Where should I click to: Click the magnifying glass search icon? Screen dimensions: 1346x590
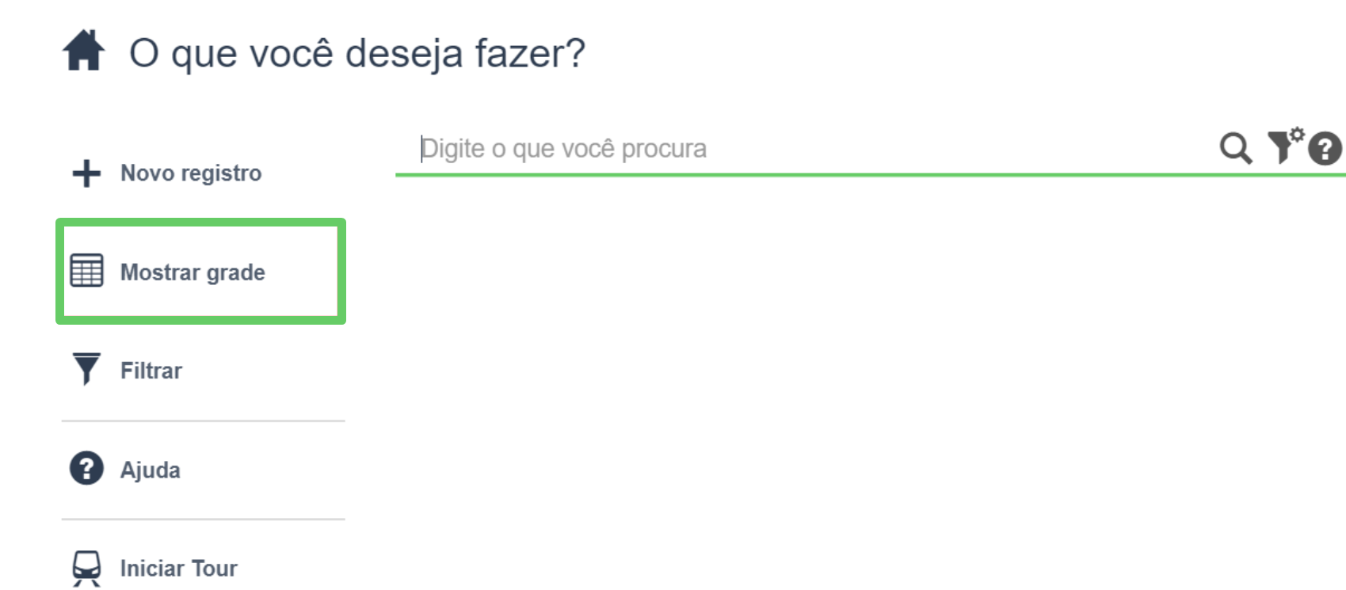(x=1235, y=148)
